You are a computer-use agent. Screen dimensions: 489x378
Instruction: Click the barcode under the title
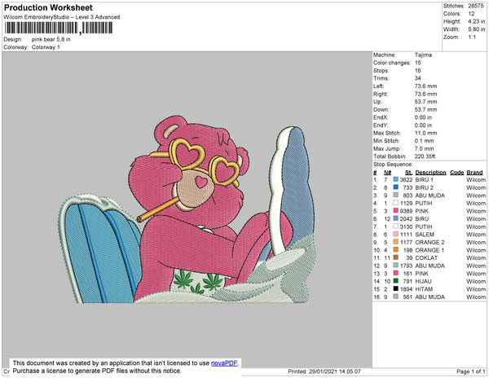(59, 28)
